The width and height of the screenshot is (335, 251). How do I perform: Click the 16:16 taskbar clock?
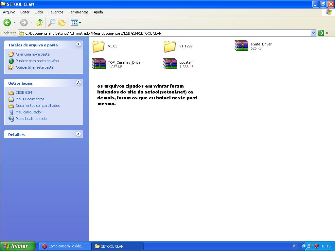click(326, 246)
